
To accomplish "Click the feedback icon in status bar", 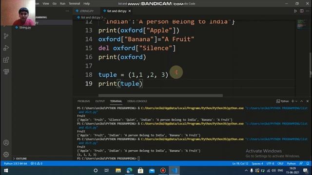I will [301, 163].
